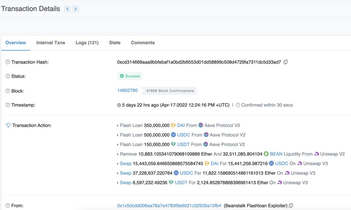Viewport: 351px width, 210px height.
Task: Expand the Flash Loan 500,000,000 USDC action
Action: (118, 135)
